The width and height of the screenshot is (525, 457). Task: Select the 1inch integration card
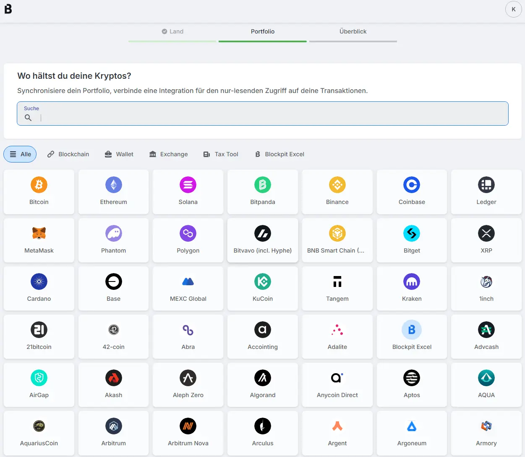486,289
